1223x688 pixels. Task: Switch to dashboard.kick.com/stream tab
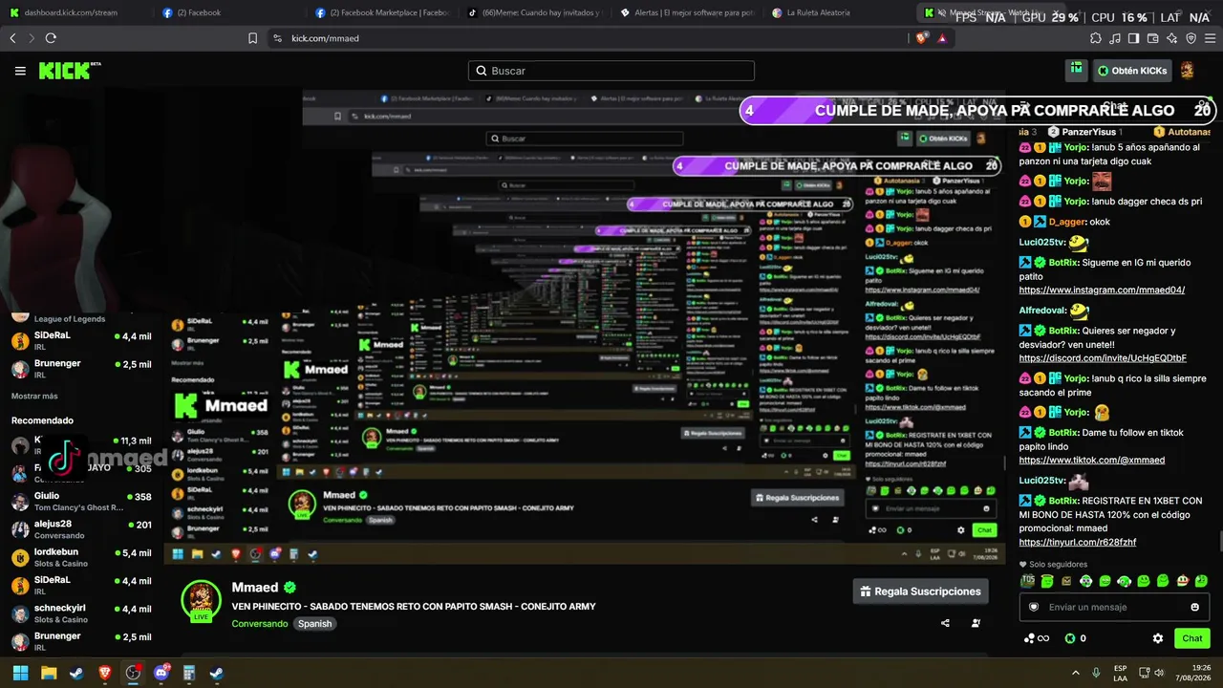73,12
